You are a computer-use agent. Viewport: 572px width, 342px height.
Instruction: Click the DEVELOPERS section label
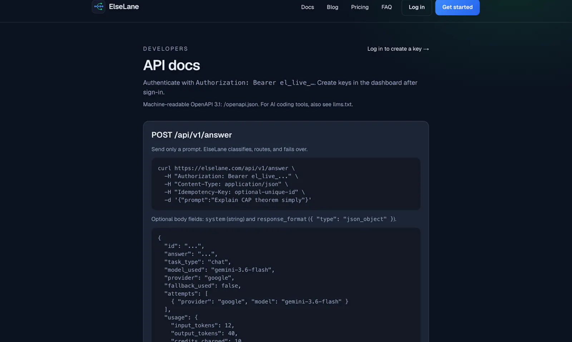pyautogui.click(x=166, y=49)
